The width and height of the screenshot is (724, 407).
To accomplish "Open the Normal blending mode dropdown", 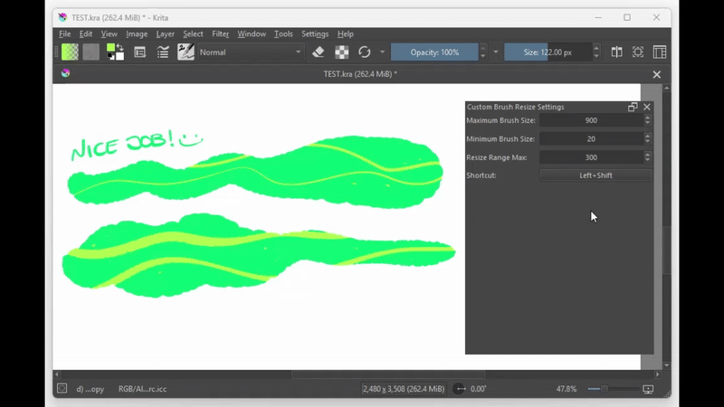I will click(x=251, y=52).
